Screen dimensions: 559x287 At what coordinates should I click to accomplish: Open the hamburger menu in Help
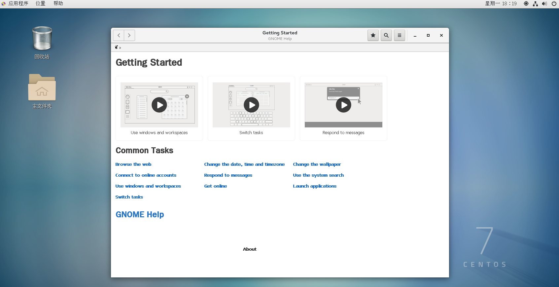click(x=400, y=35)
